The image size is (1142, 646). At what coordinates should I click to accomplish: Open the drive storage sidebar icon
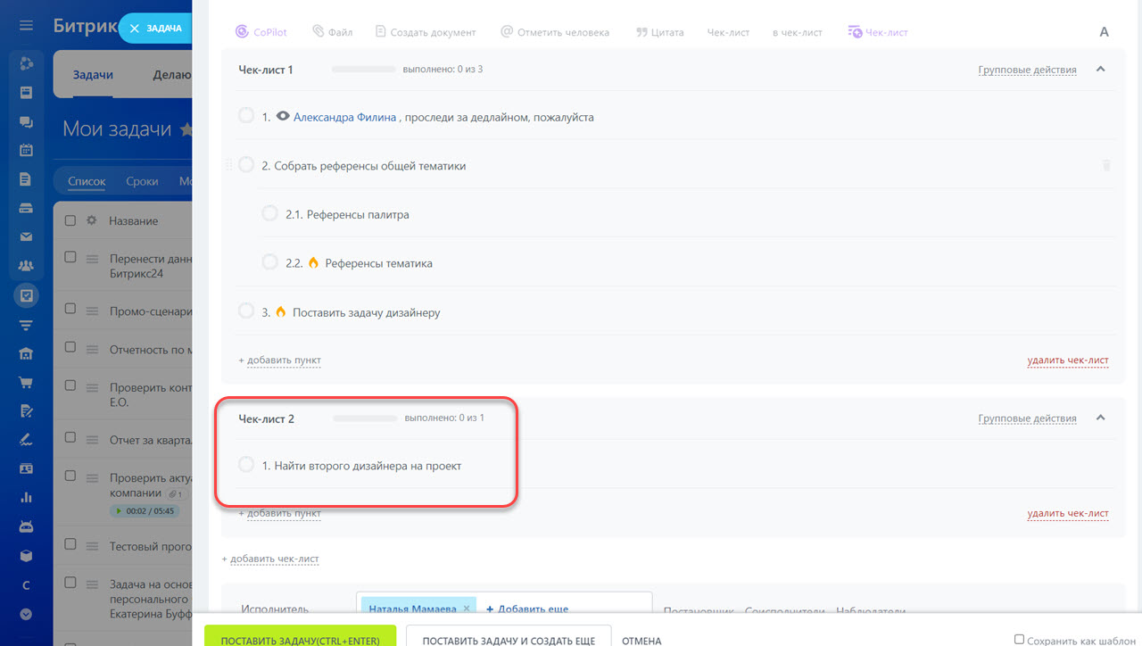tap(26, 208)
